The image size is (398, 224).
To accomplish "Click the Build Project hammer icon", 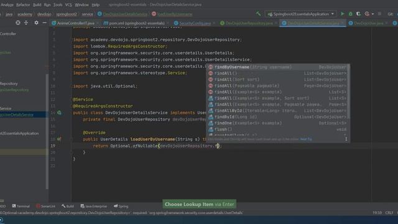I will pyautogui.click(x=259, y=14).
